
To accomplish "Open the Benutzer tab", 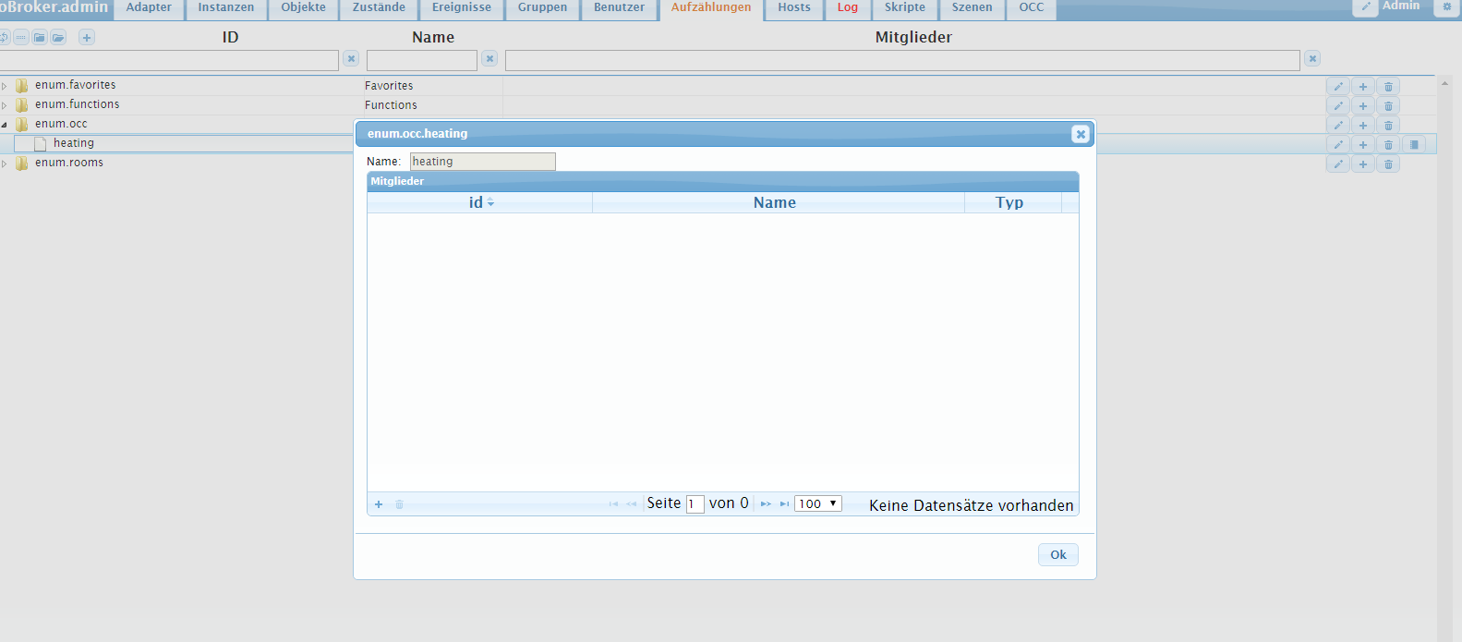I will coord(619,8).
